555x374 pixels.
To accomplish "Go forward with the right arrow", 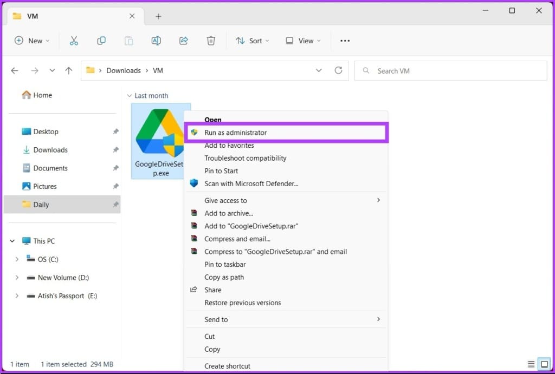I will tap(34, 70).
